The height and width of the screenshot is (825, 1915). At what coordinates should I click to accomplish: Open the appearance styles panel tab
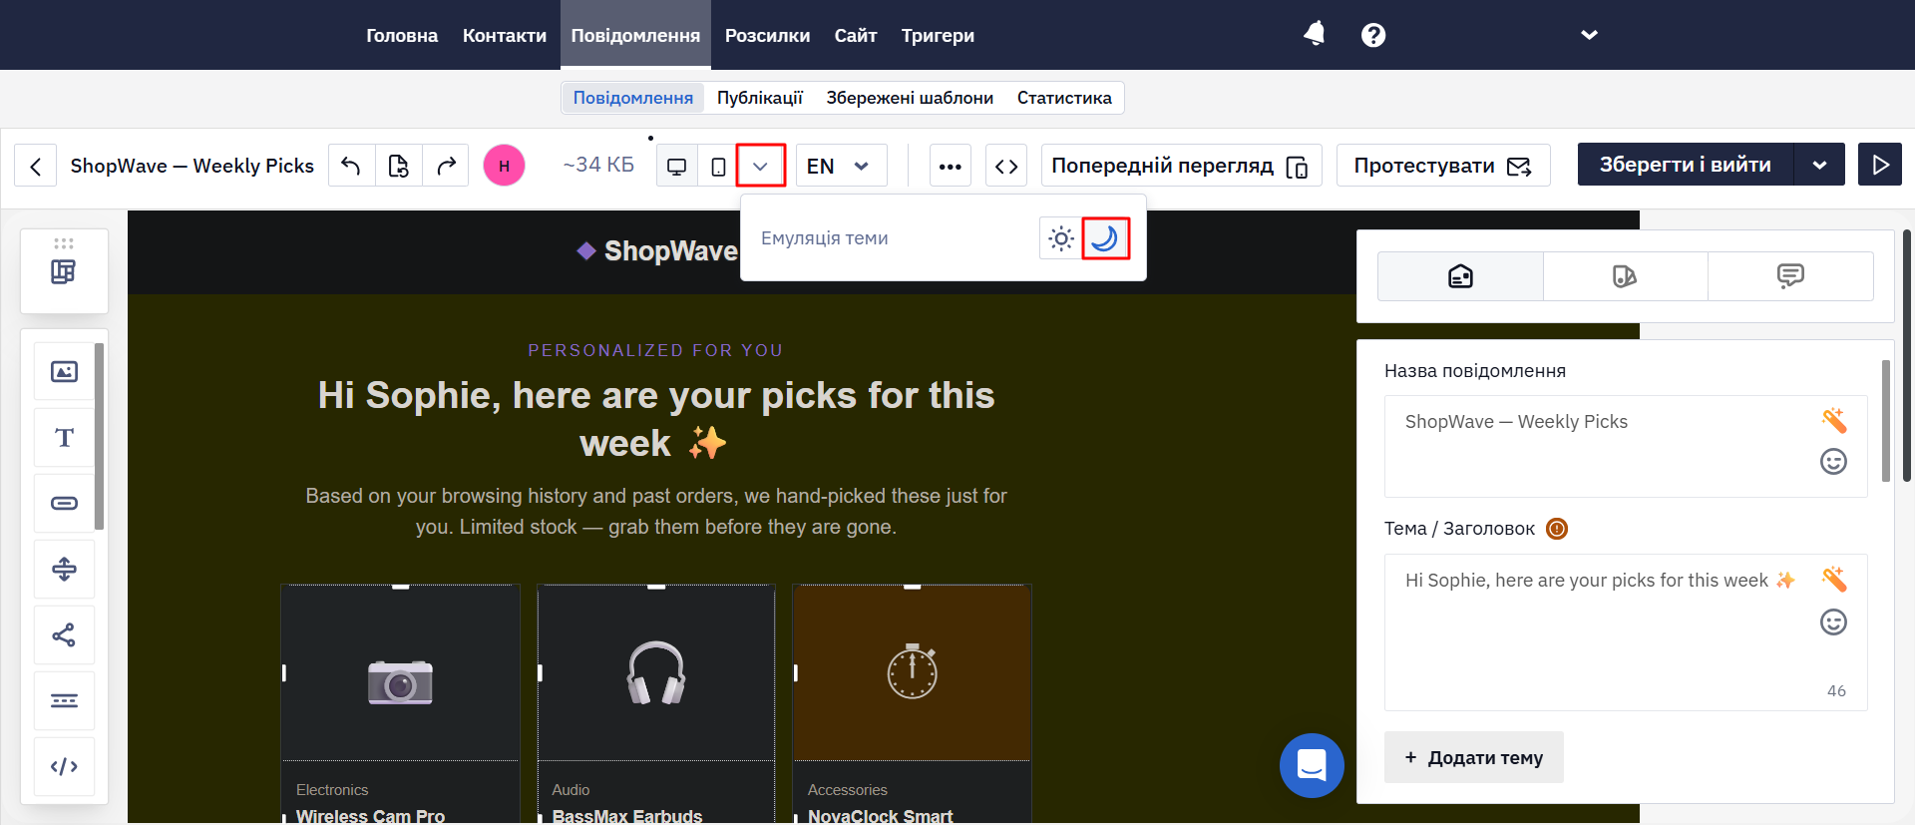[1625, 276]
